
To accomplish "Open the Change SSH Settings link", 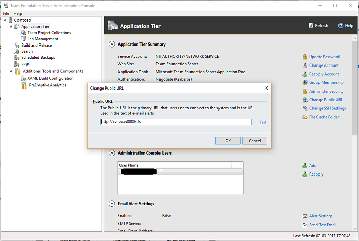I will coord(327,108).
